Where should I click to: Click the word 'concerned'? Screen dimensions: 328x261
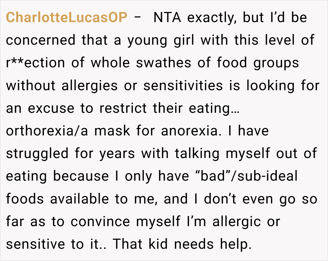tap(41, 41)
